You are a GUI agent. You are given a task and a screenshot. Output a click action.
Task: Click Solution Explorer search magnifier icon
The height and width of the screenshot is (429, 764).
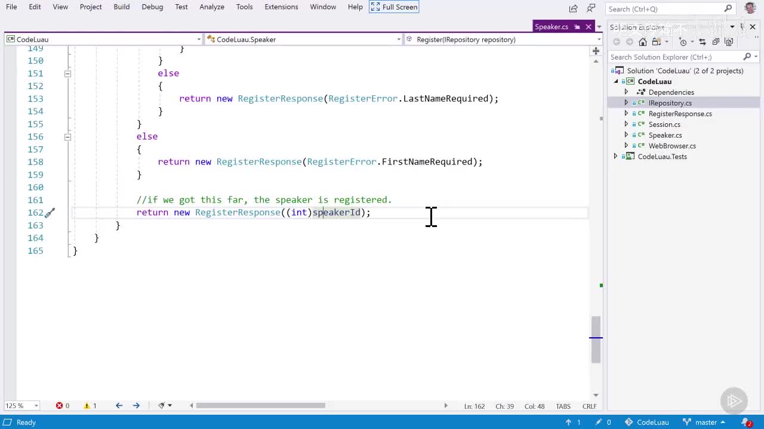(747, 57)
